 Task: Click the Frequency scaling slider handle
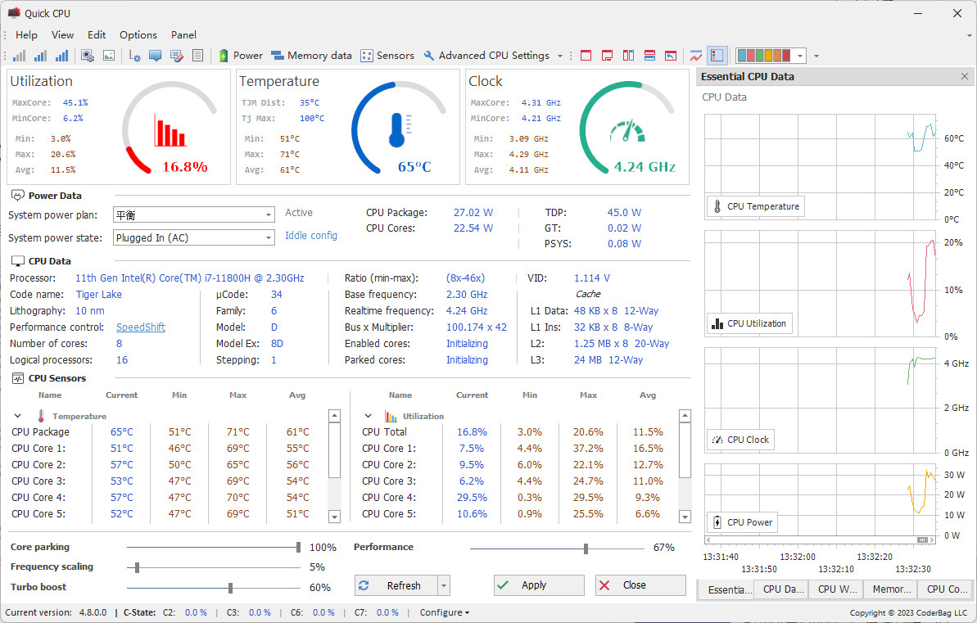137,567
